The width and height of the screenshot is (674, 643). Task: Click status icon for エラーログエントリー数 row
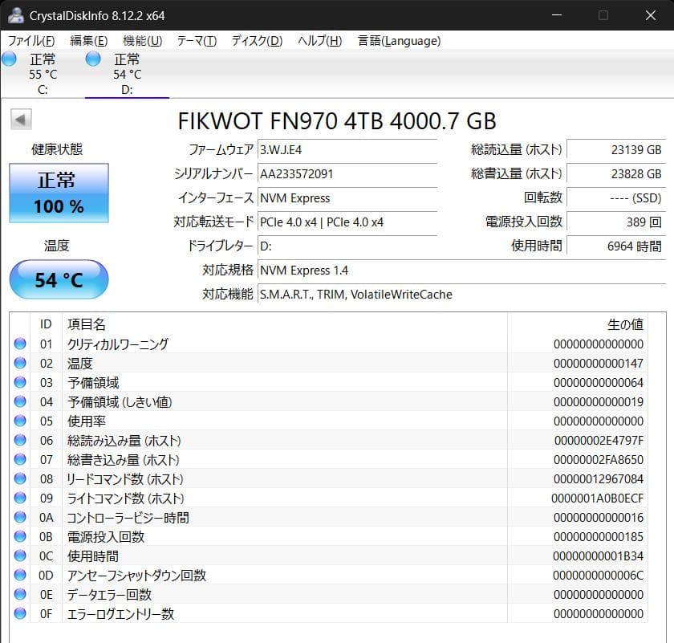[x=20, y=613]
